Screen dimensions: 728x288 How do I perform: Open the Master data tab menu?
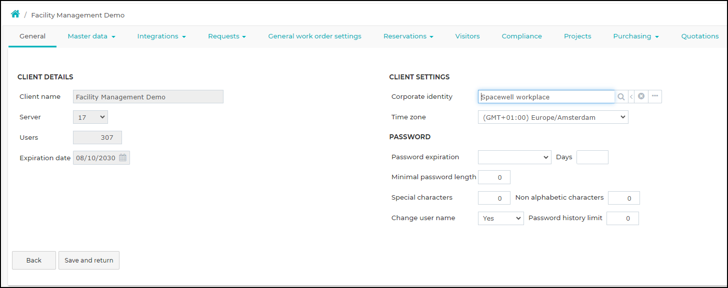tap(91, 36)
